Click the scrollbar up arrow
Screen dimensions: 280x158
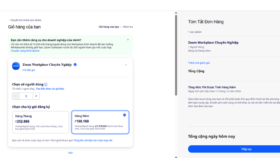pos(176,13)
